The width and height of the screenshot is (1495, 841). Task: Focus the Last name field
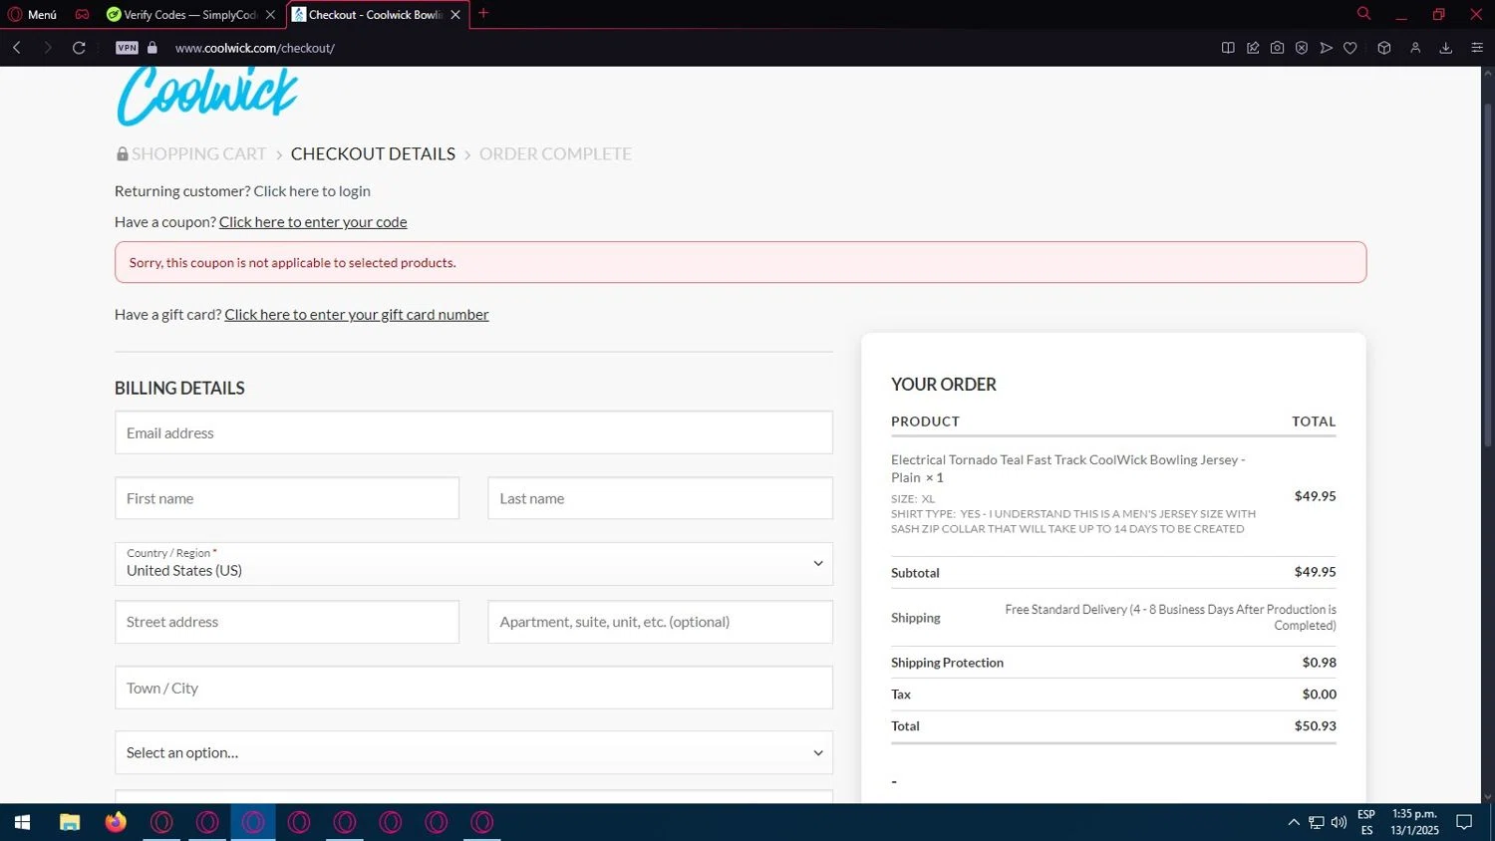click(x=660, y=498)
